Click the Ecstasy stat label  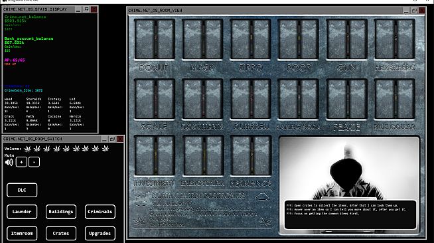coord(54,99)
